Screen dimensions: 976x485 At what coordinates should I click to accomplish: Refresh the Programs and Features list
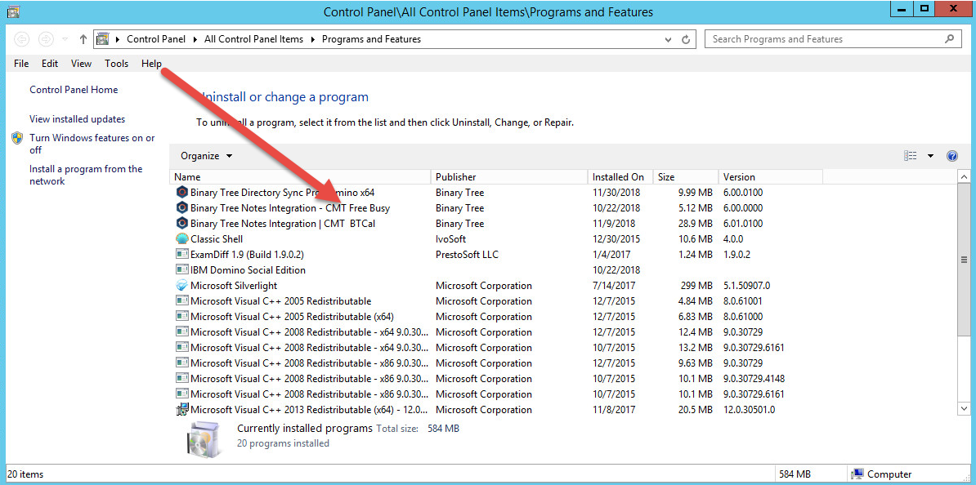tap(686, 39)
